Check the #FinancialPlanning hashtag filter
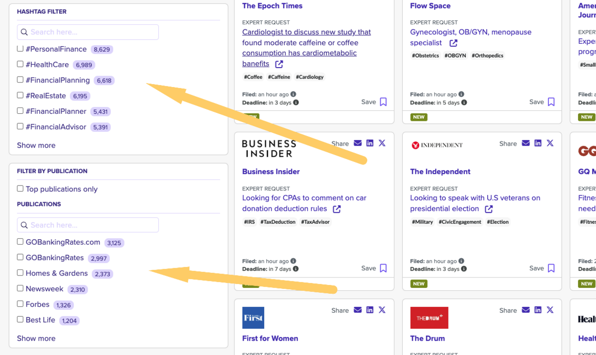This screenshot has width=596, height=355. coord(20,80)
